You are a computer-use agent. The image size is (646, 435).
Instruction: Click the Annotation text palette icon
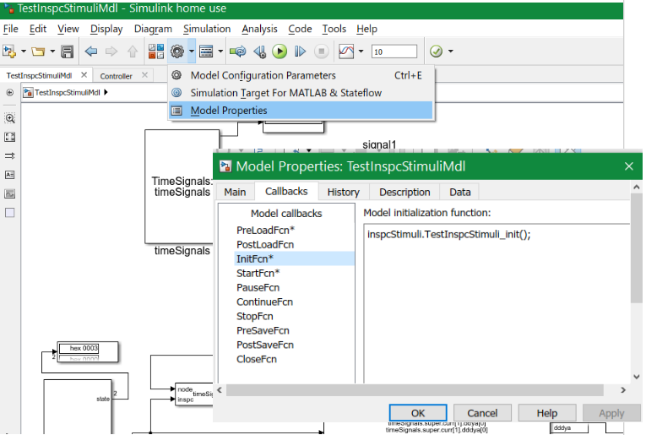[10, 175]
